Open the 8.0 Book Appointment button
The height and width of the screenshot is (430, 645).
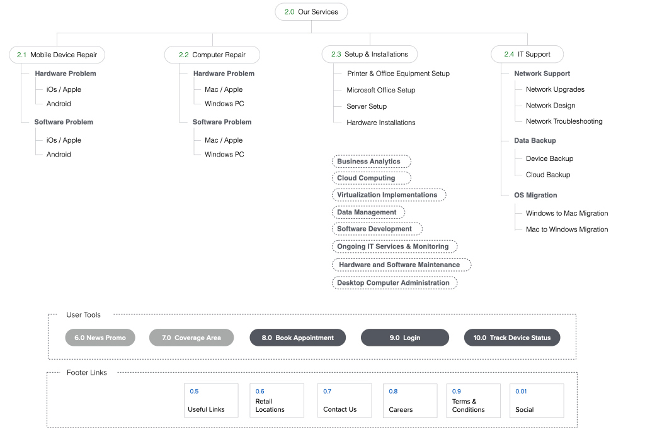click(297, 338)
